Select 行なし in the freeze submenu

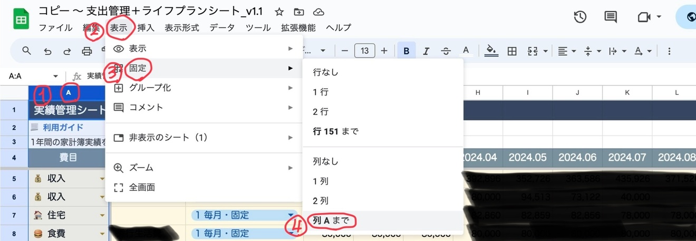tap(383, 72)
